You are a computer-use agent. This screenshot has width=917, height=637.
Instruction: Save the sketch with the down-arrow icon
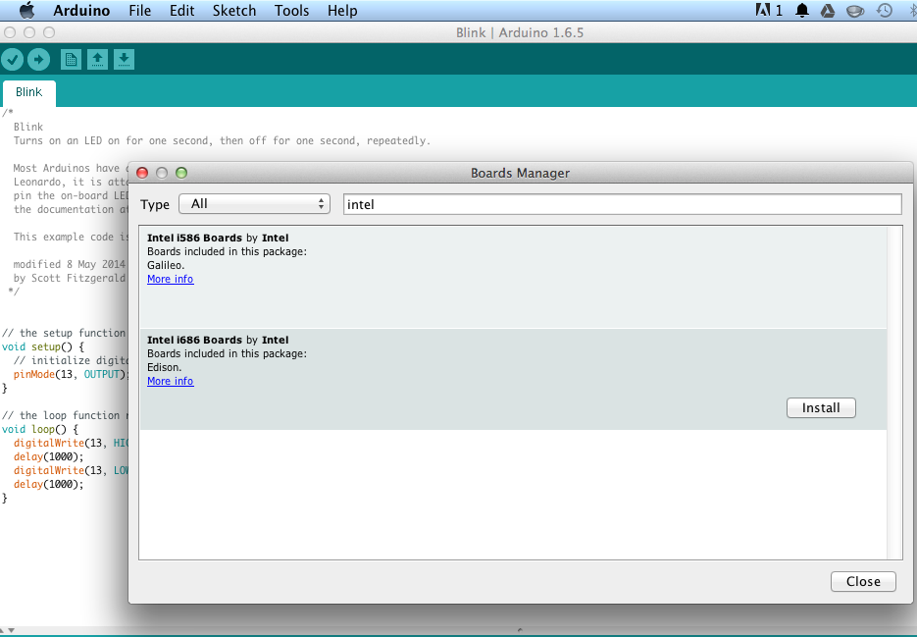124,59
